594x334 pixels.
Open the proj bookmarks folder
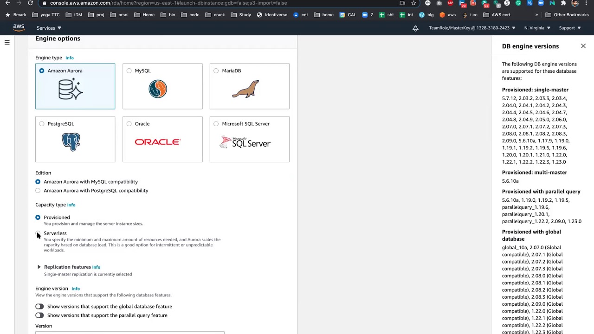96,15
